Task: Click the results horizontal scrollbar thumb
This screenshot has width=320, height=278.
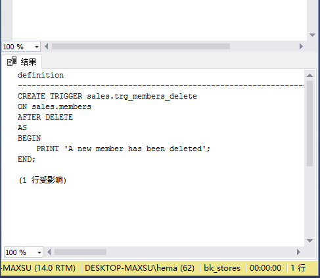Action: click(x=80, y=252)
